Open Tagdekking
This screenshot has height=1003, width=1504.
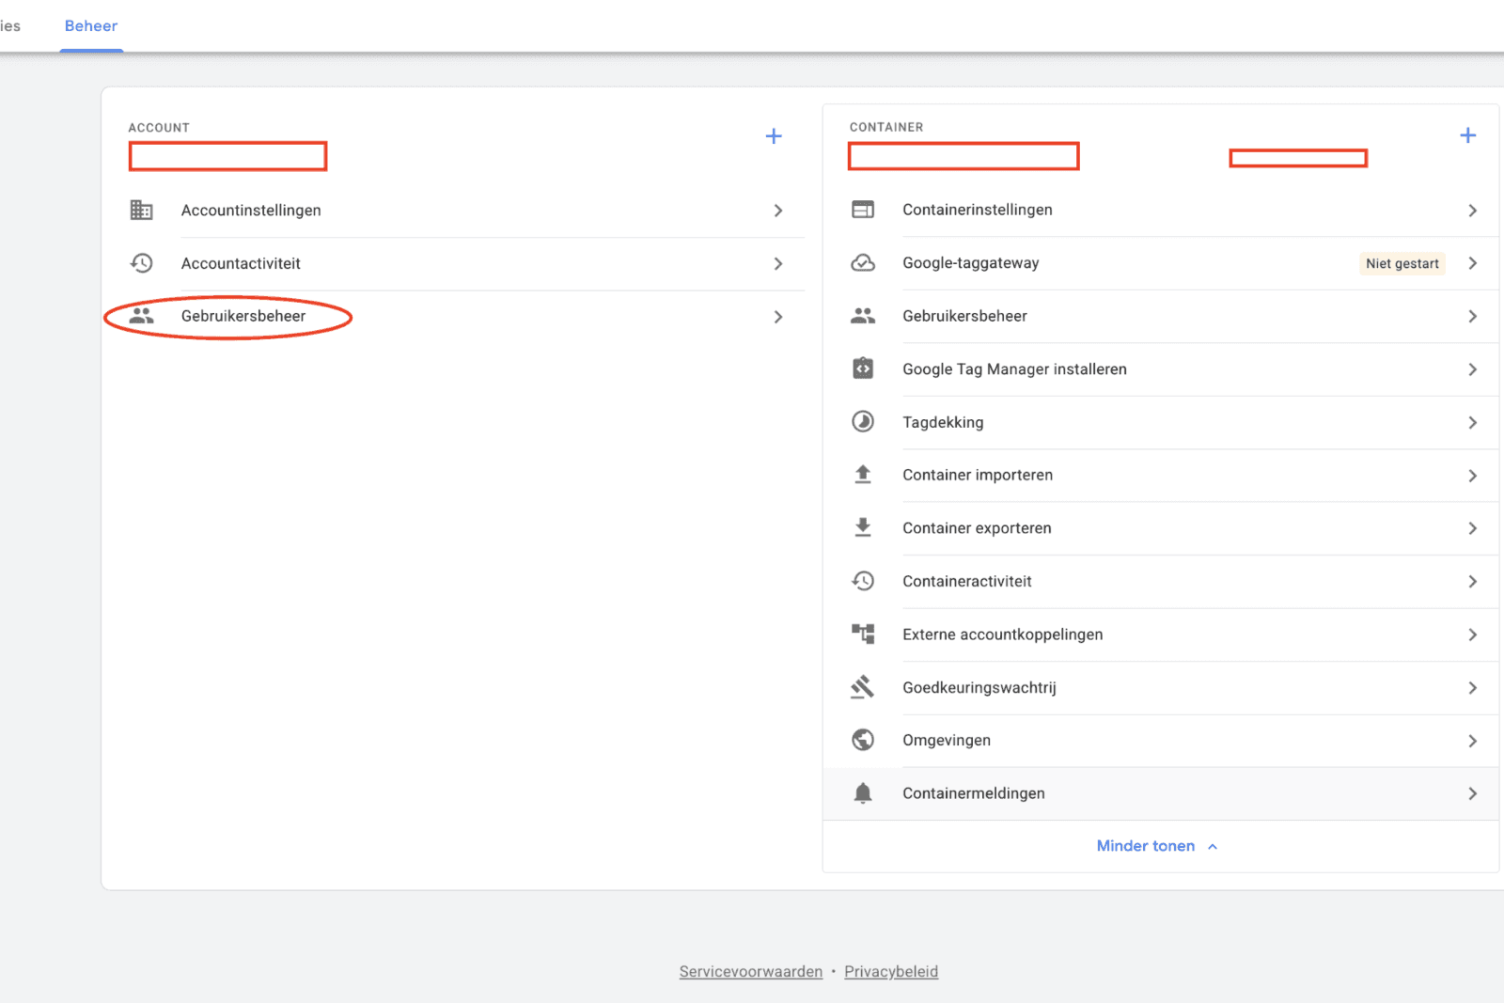(1161, 422)
